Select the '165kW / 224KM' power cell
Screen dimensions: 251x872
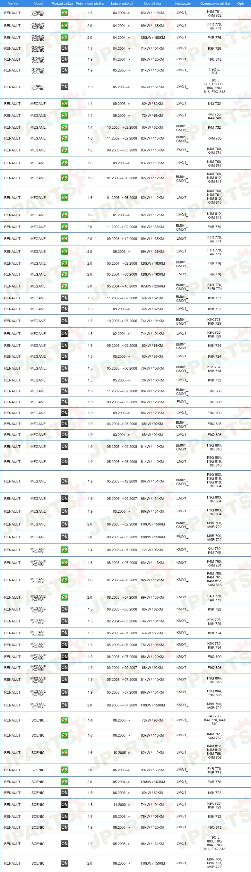coord(153,286)
